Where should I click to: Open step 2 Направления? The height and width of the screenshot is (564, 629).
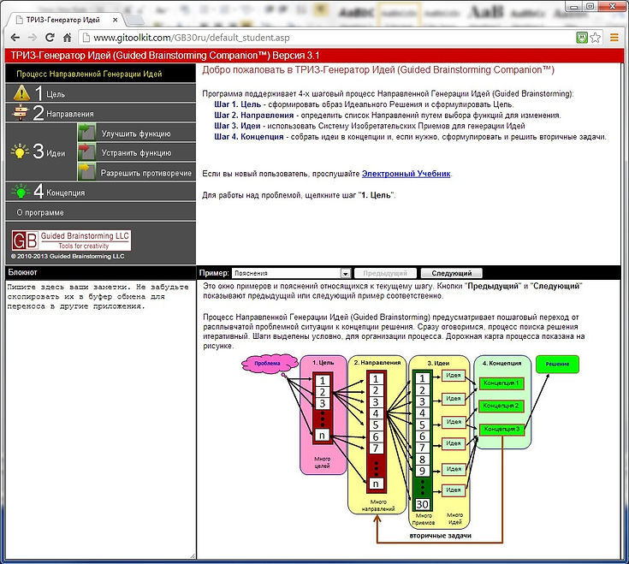coord(101,113)
